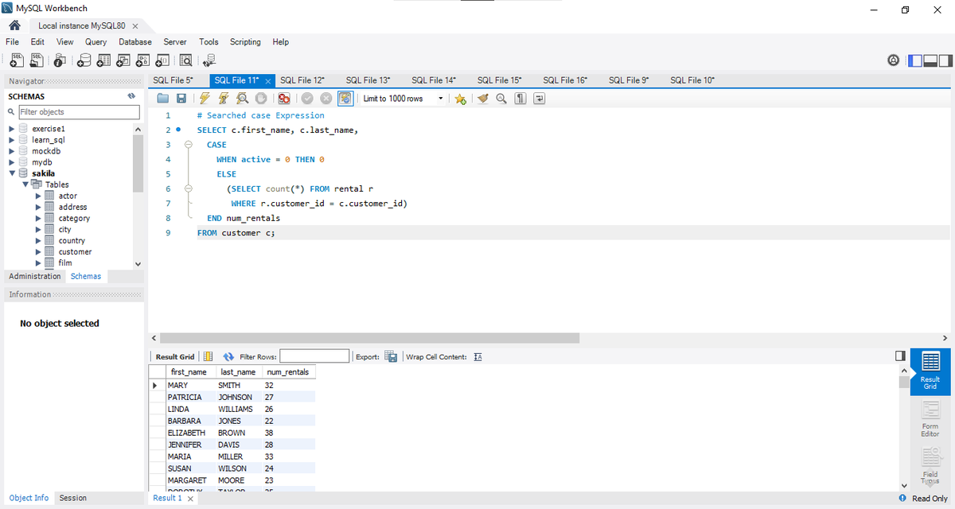Switch to Form Editor view
Screen dimensions: 955x509
pyautogui.click(x=930, y=418)
